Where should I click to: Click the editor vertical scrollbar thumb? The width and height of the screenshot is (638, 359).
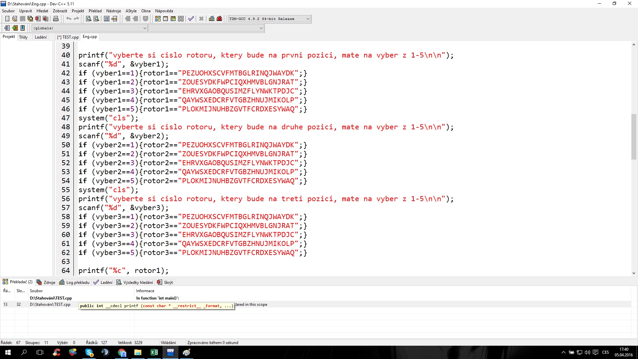click(x=634, y=136)
